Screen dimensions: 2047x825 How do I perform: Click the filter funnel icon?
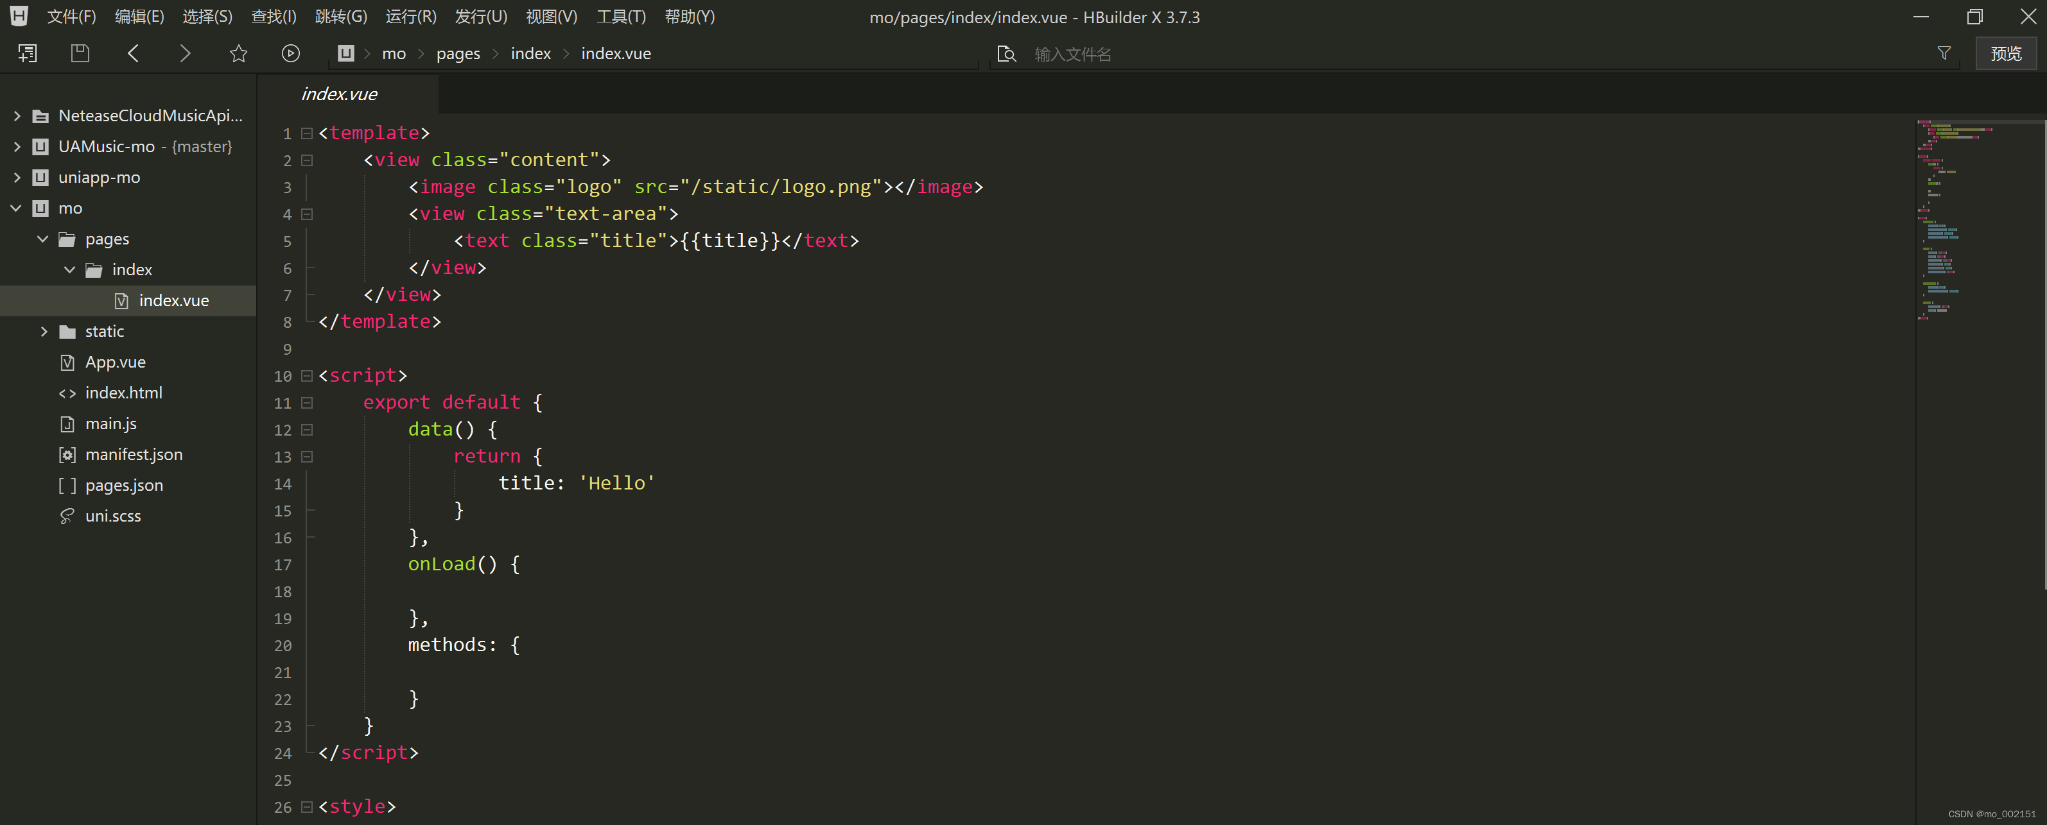[x=1944, y=53]
